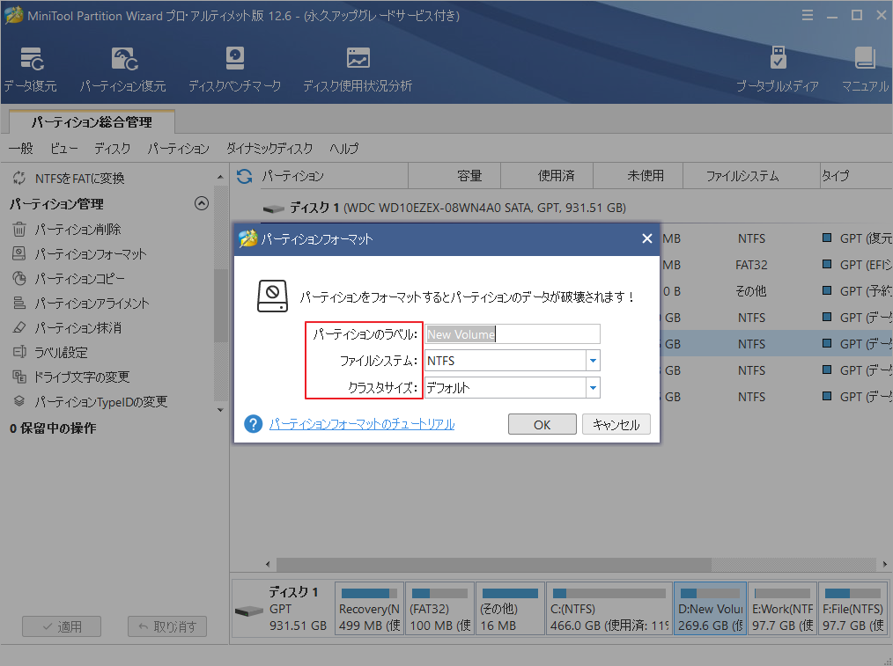Confirm the format with OK
Viewport: 893px width, 666px height.
click(542, 424)
